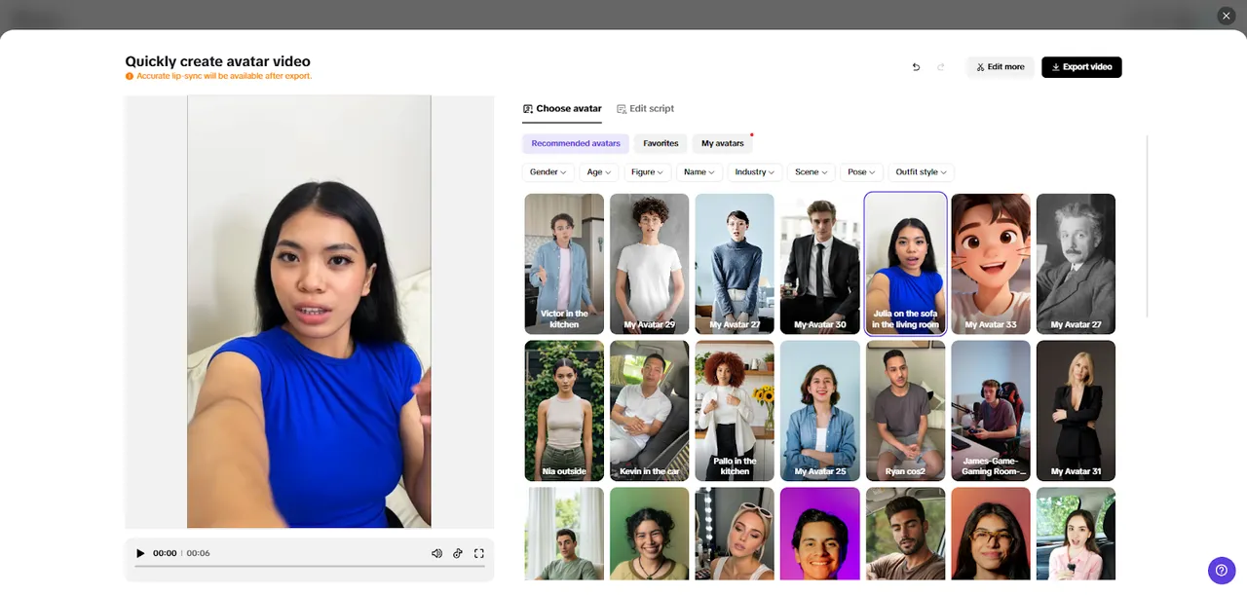Open the Outfit style dropdown
Image resolution: width=1247 pixels, height=595 pixels.
tap(920, 171)
